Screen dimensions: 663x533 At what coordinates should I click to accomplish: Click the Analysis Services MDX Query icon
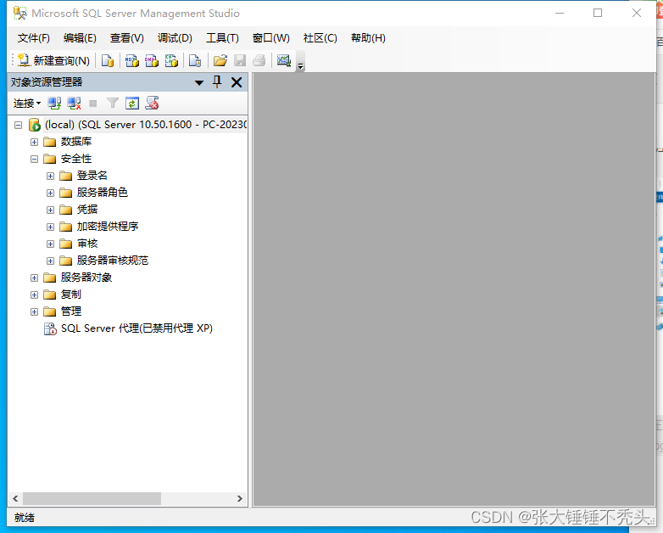click(x=132, y=61)
